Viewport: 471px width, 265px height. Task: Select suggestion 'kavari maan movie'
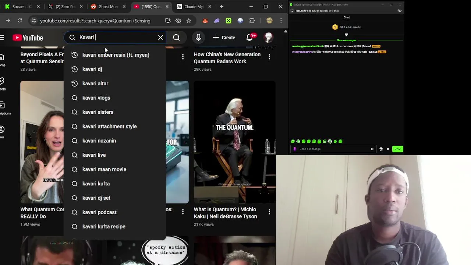pyautogui.click(x=115, y=170)
